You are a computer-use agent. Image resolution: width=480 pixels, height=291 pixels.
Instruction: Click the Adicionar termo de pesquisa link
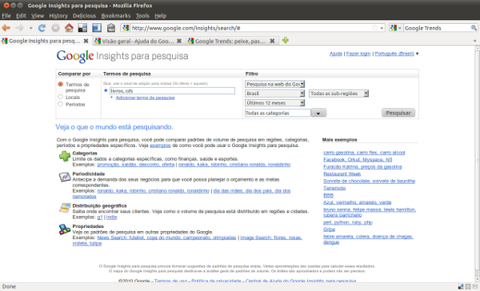tap(145, 98)
